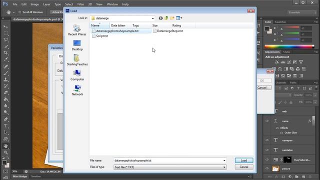Add a Levels adjustment
This screenshot has width=320, height=180.
(283, 62)
